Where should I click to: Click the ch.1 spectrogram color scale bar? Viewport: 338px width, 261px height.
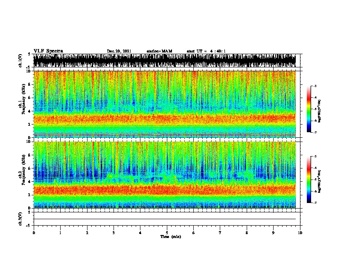(309, 109)
